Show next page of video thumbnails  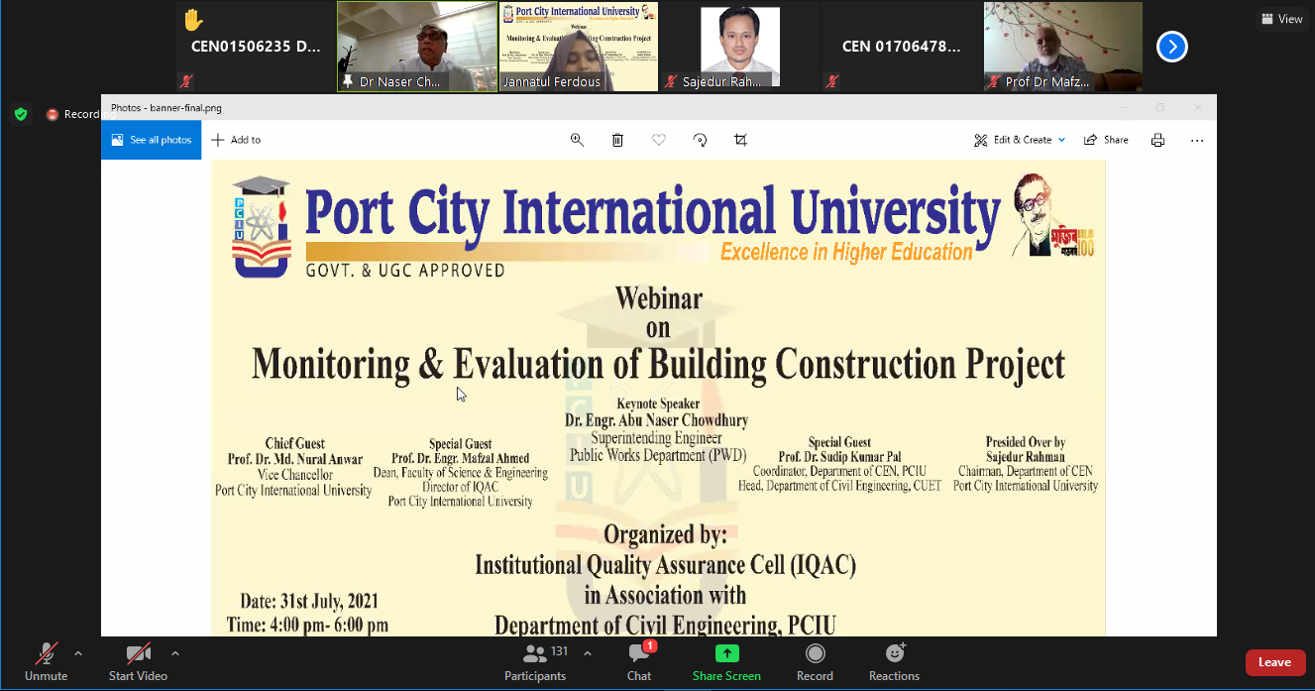(1171, 47)
